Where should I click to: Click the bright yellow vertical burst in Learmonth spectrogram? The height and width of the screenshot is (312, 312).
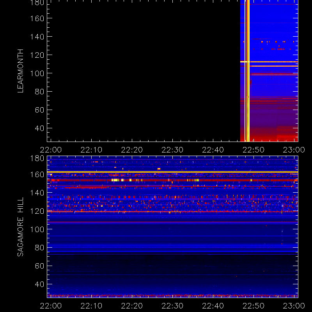(x=247, y=71)
